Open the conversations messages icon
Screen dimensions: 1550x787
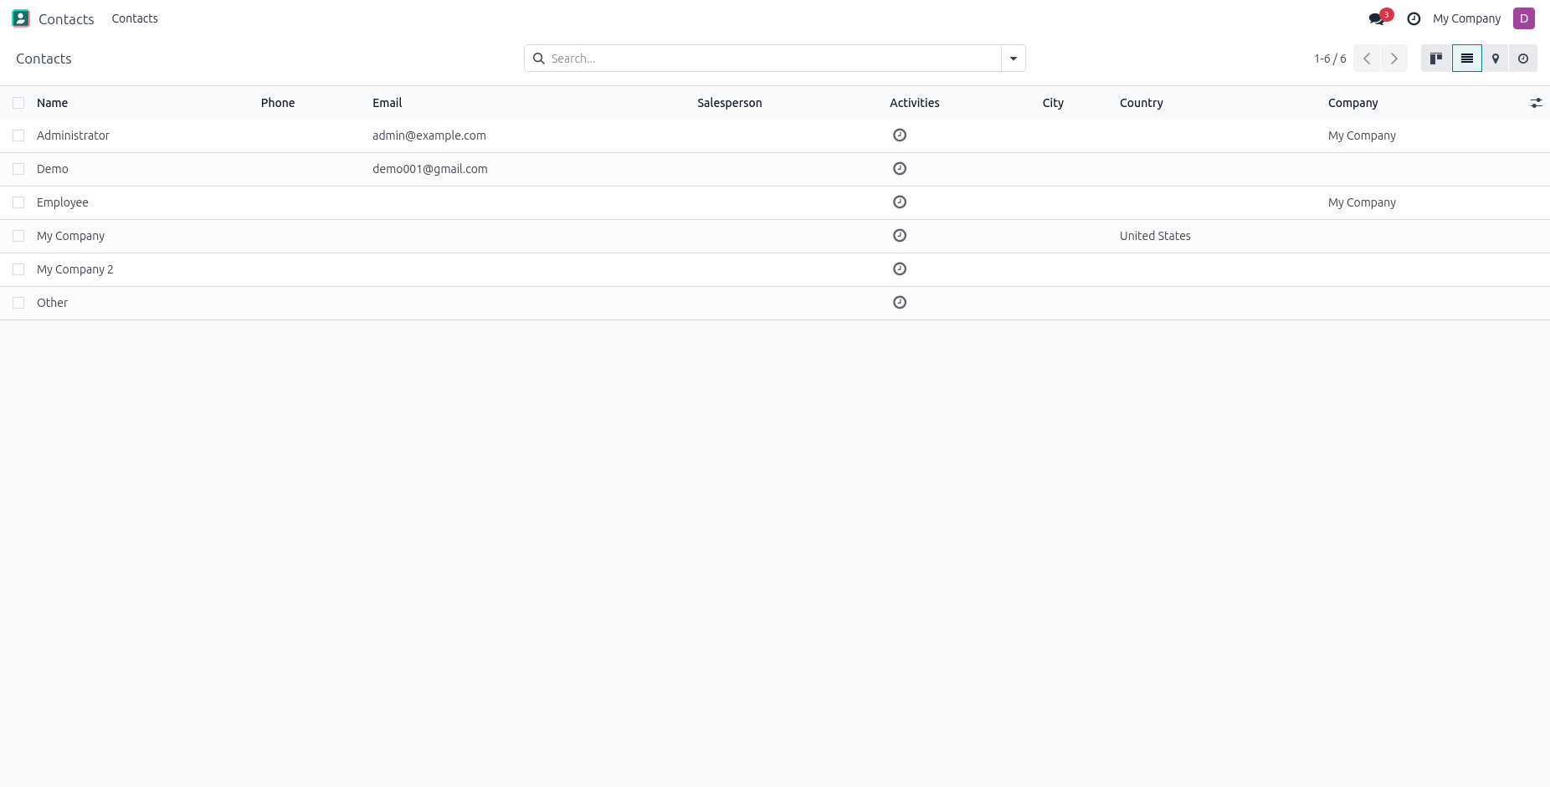[x=1377, y=18]
